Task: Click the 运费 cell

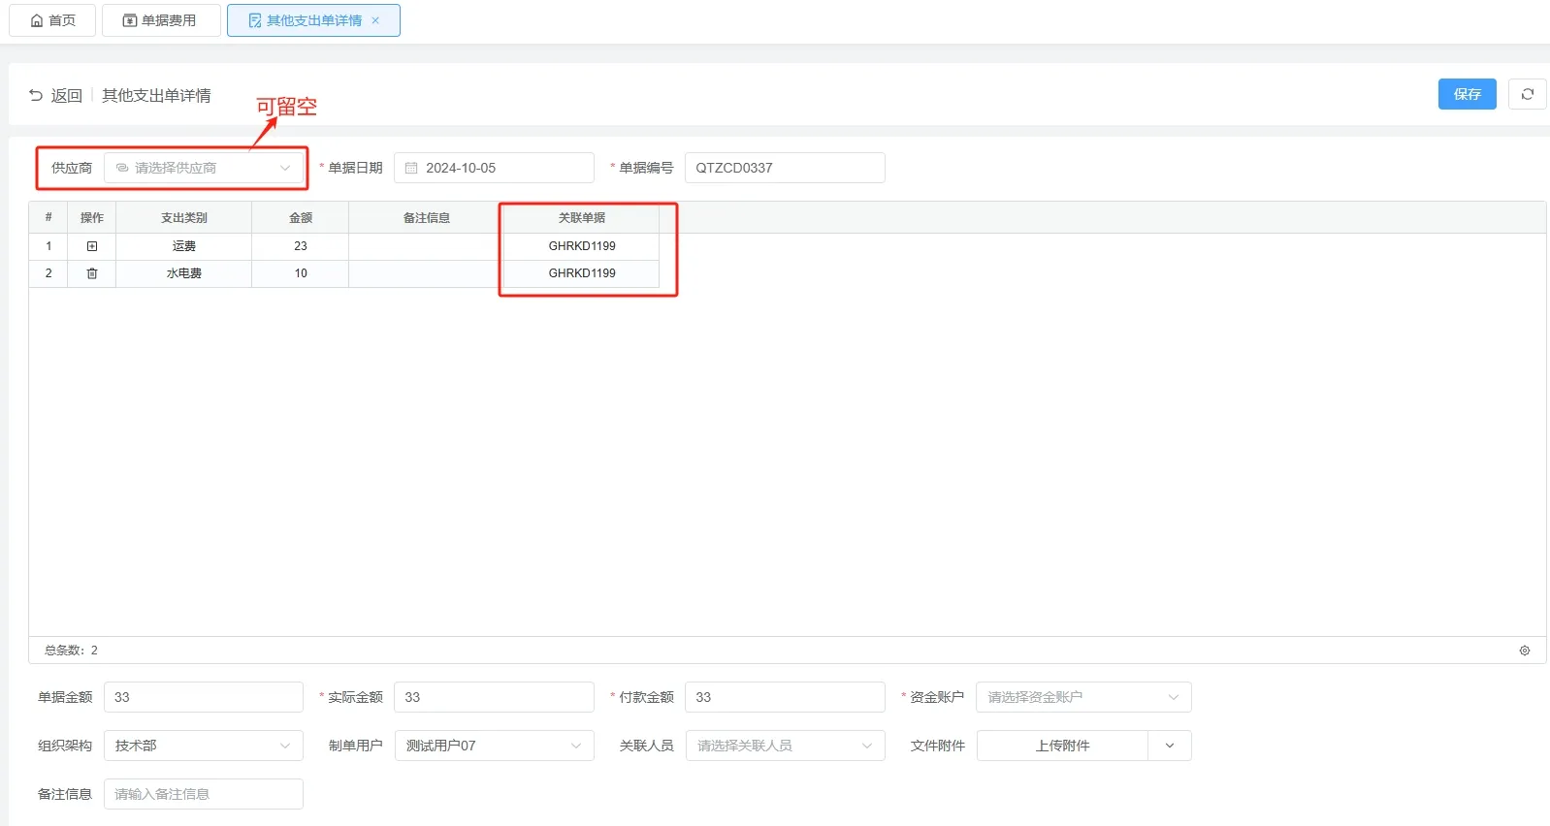Action: tap(184, 246)
